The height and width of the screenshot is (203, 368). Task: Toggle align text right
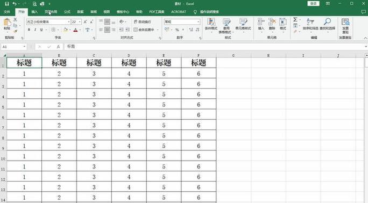click(x=114, y=30)
